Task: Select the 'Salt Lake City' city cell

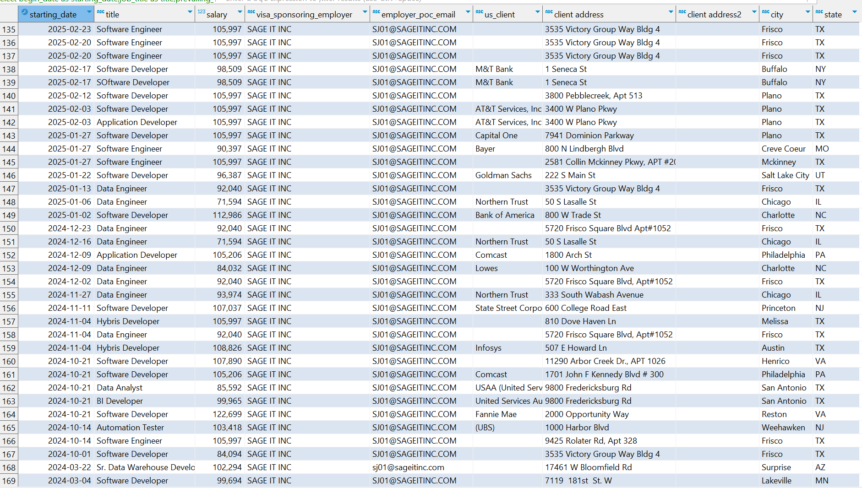Action: click(x=786, y=175)
